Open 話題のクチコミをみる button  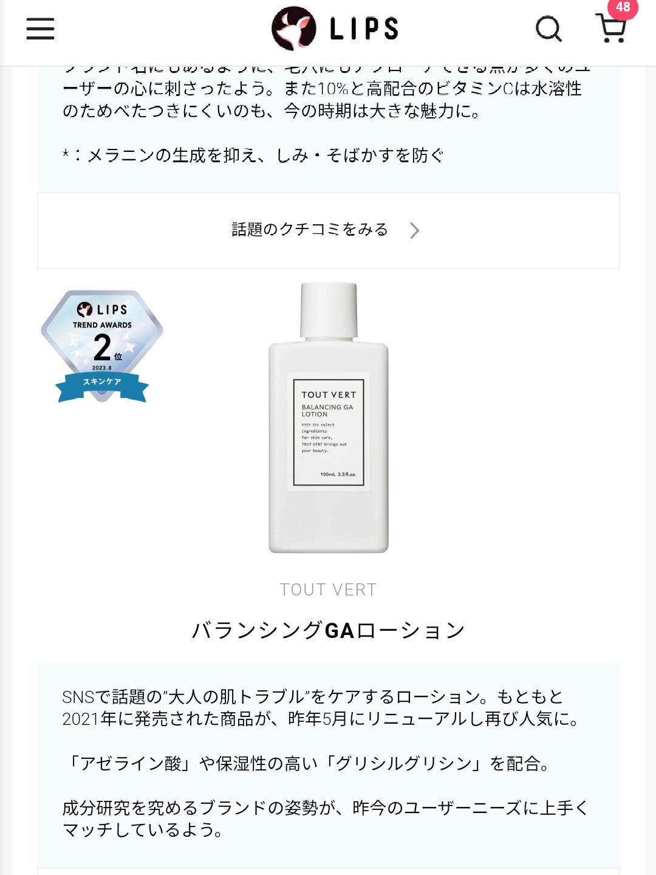329,230
